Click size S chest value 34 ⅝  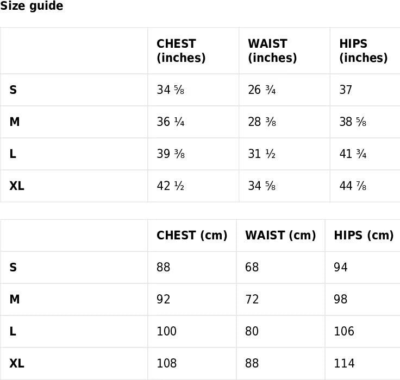171,90
